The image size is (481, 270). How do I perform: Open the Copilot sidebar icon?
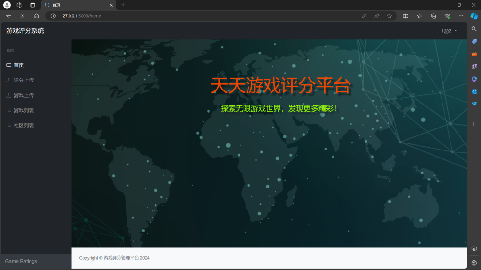(474, 16)
